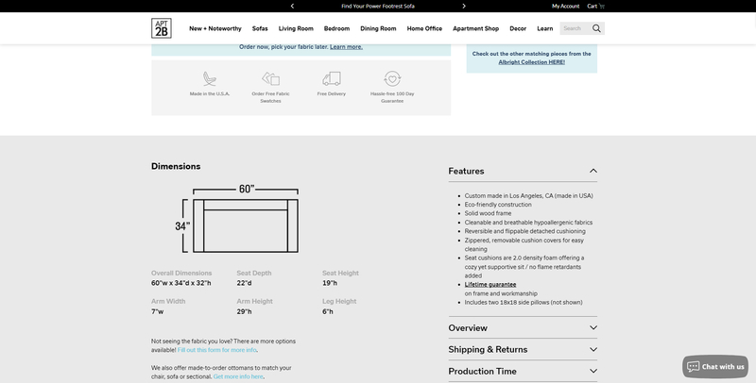Collapse the Features section
Image resolution: width=756 pixels, height=383 pixels.
[593, 171]
